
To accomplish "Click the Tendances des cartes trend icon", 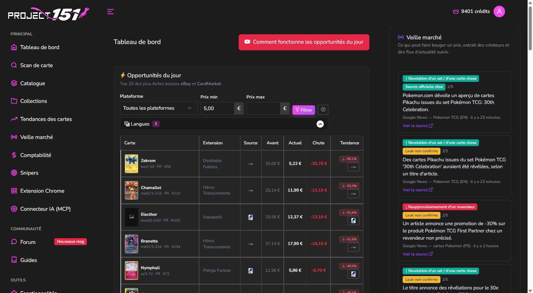I will point(14,119).
